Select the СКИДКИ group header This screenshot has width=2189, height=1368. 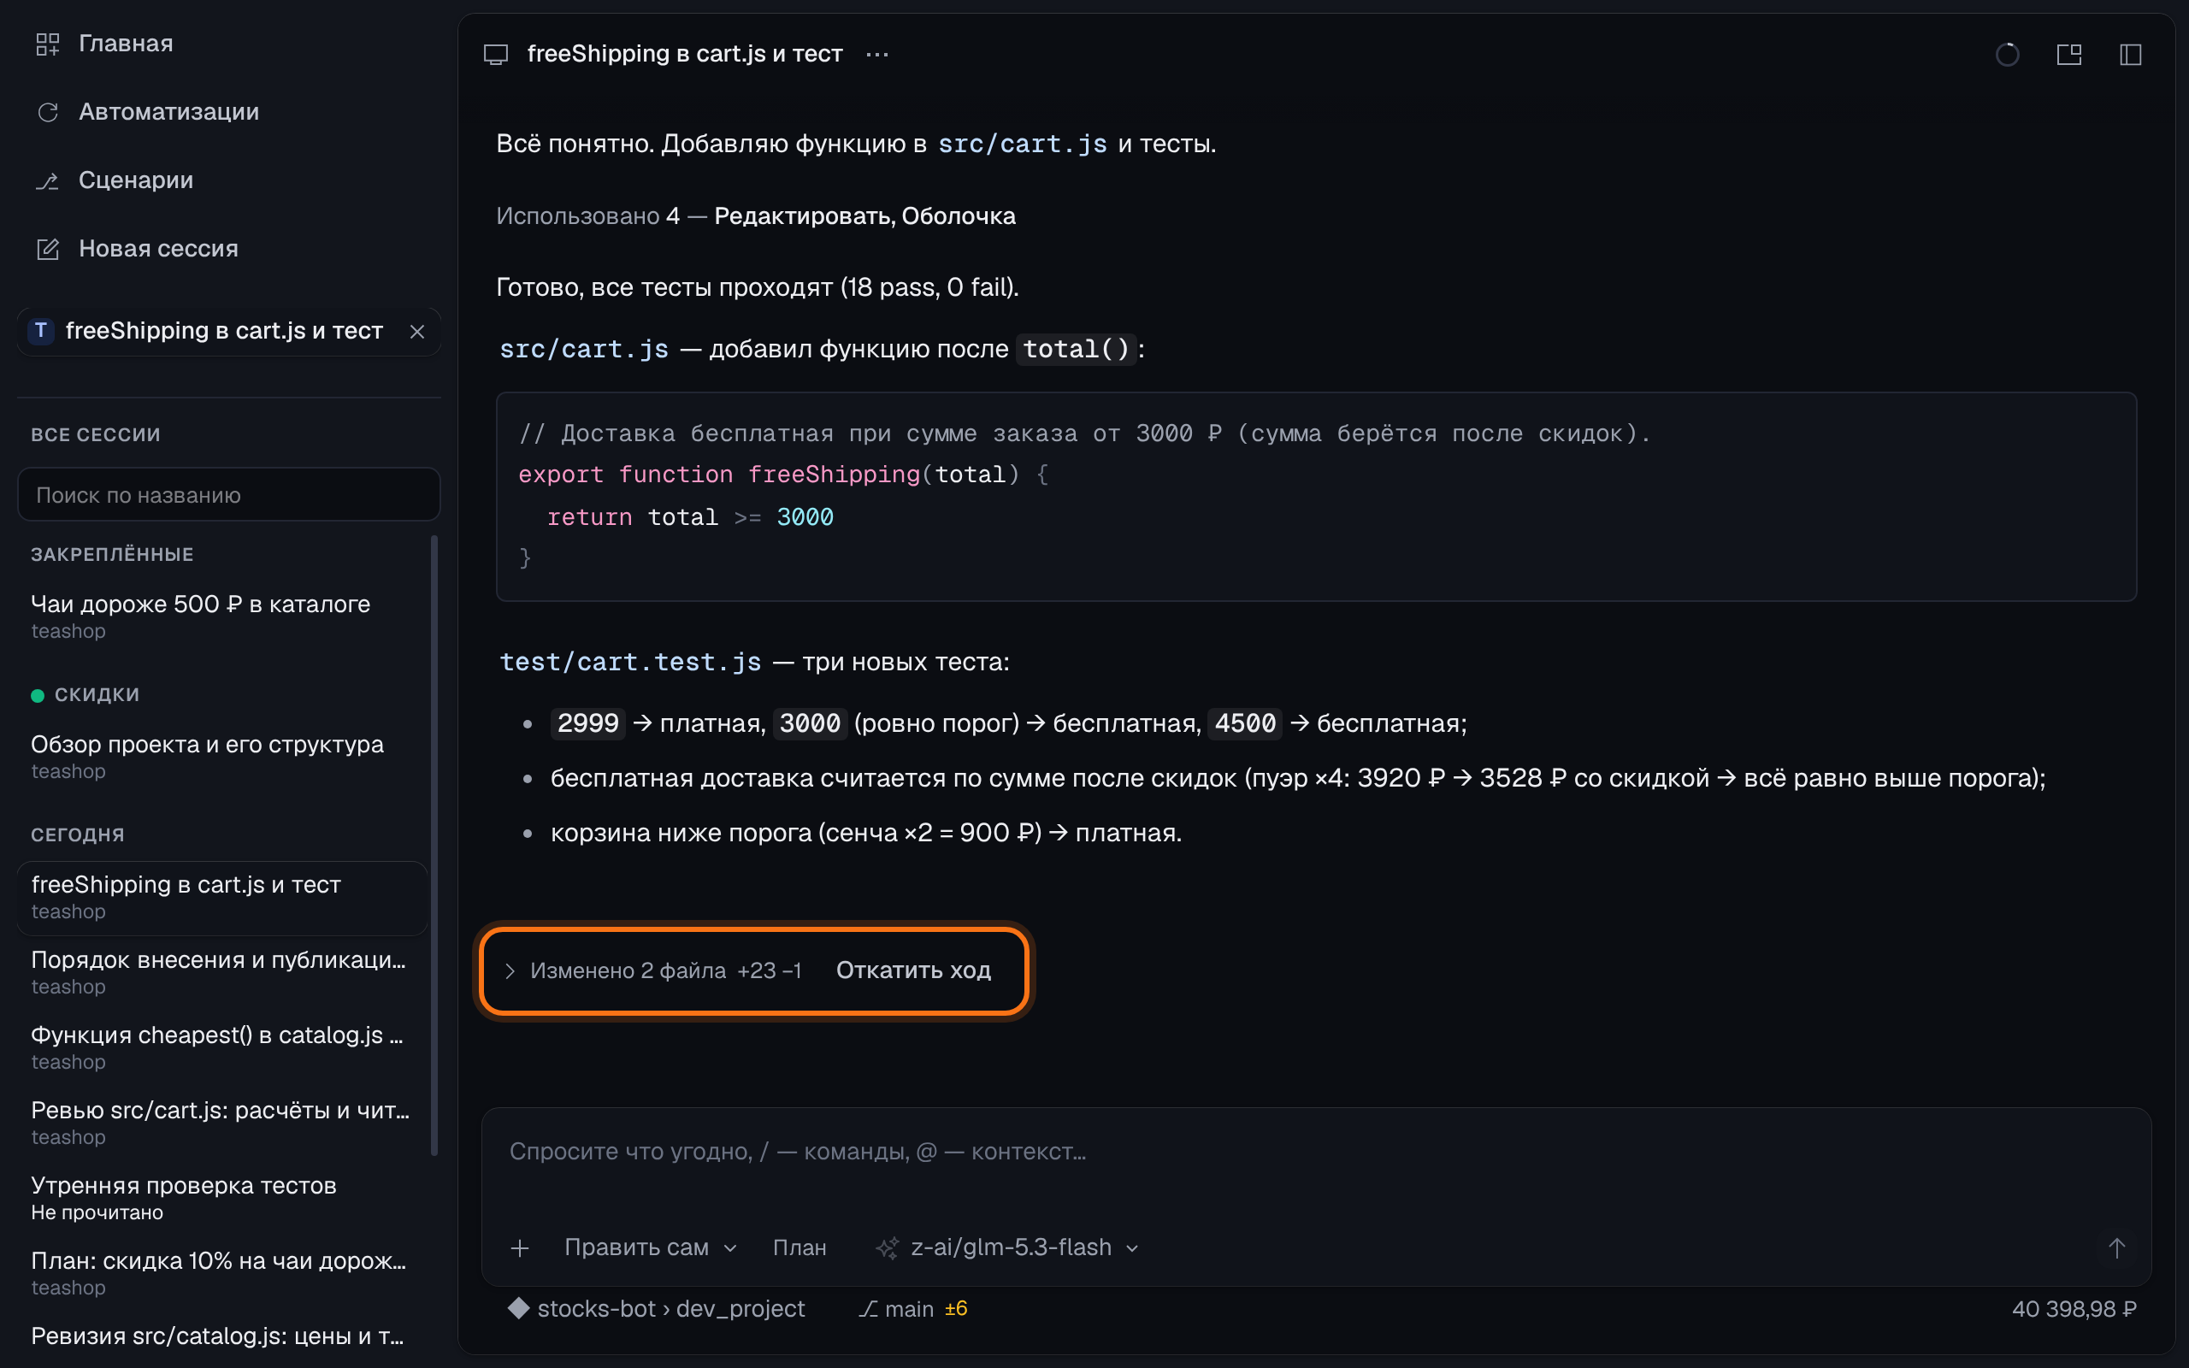tap(85, 695)
